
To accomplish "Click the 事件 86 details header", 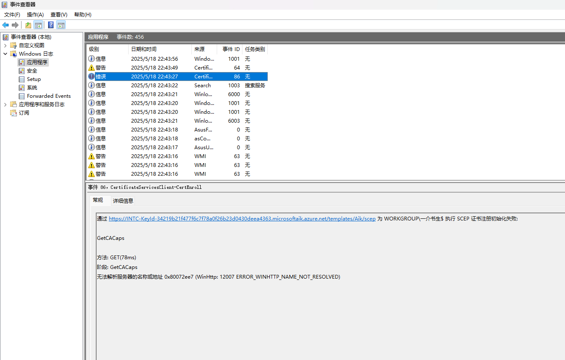I will 145,187.
